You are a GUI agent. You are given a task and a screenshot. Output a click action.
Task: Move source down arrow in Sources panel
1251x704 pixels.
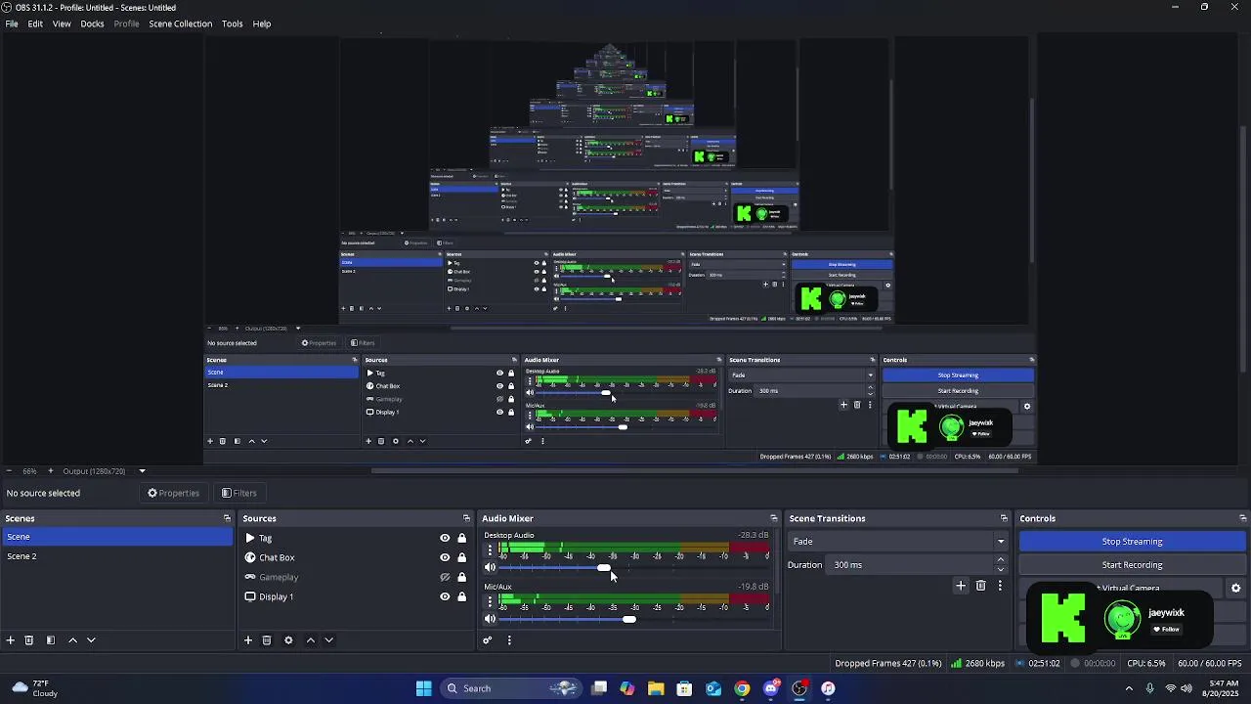pos(329,640)
